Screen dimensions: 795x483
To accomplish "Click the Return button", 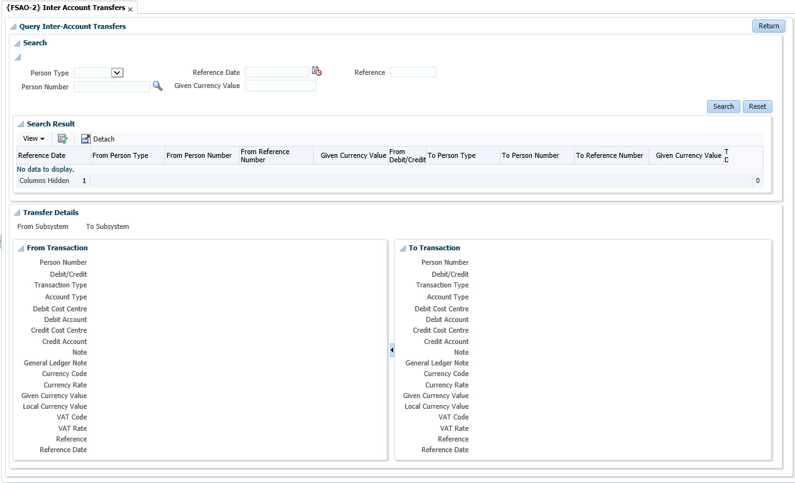I will 768,26.
